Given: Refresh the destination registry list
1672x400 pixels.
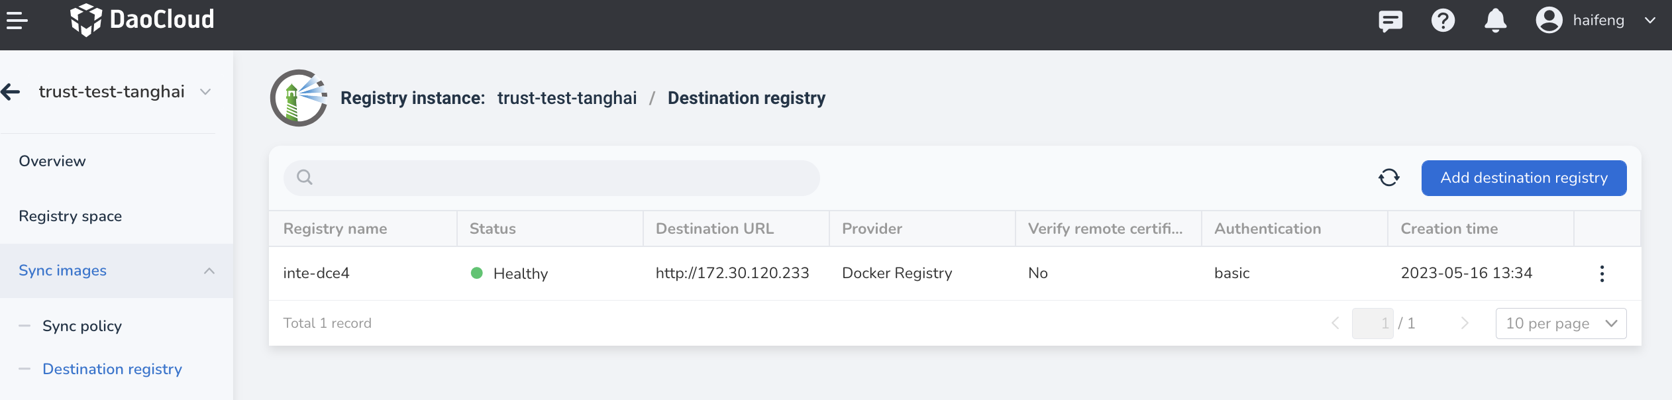Looking at the screenshot, I should point(1388,177).
